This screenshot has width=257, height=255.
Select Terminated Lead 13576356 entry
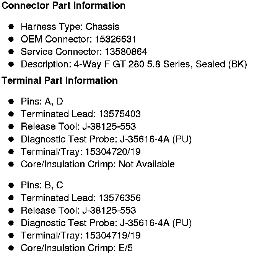point(81,198)
